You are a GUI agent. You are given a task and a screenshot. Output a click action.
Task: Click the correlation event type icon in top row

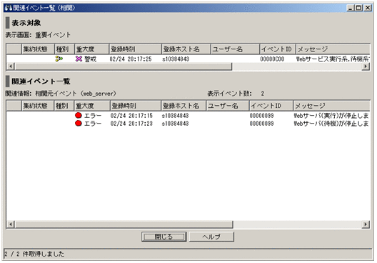[x=59, y=59]
